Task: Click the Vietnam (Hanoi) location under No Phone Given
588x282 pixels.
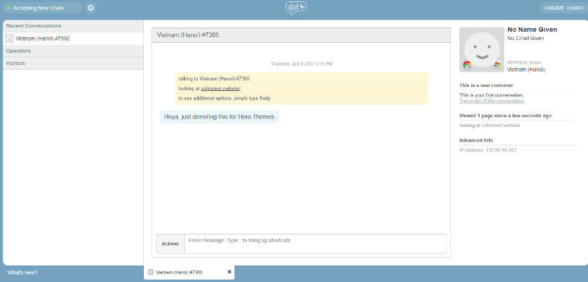Action: [x=526, y=70]
